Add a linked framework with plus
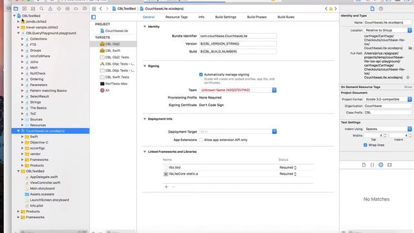Image resolution: width=414 pixels, height=233 pixels. coord(166,187)
